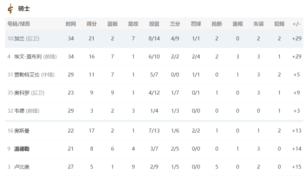Select the +/- column header

[x=297, y=24]
